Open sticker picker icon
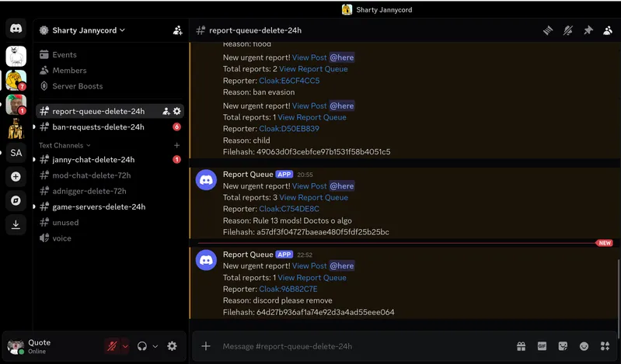The image size is (621, 364). (563, 346)
